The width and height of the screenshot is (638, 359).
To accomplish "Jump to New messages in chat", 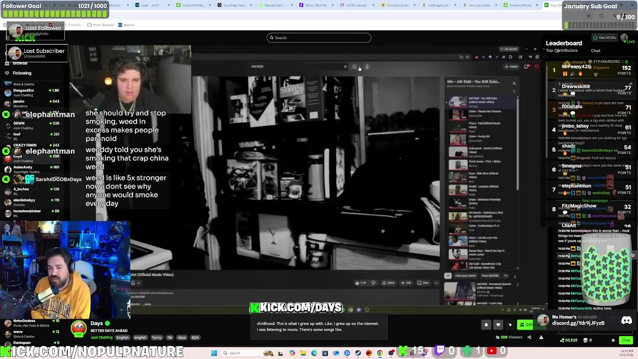I will point(595,200).
